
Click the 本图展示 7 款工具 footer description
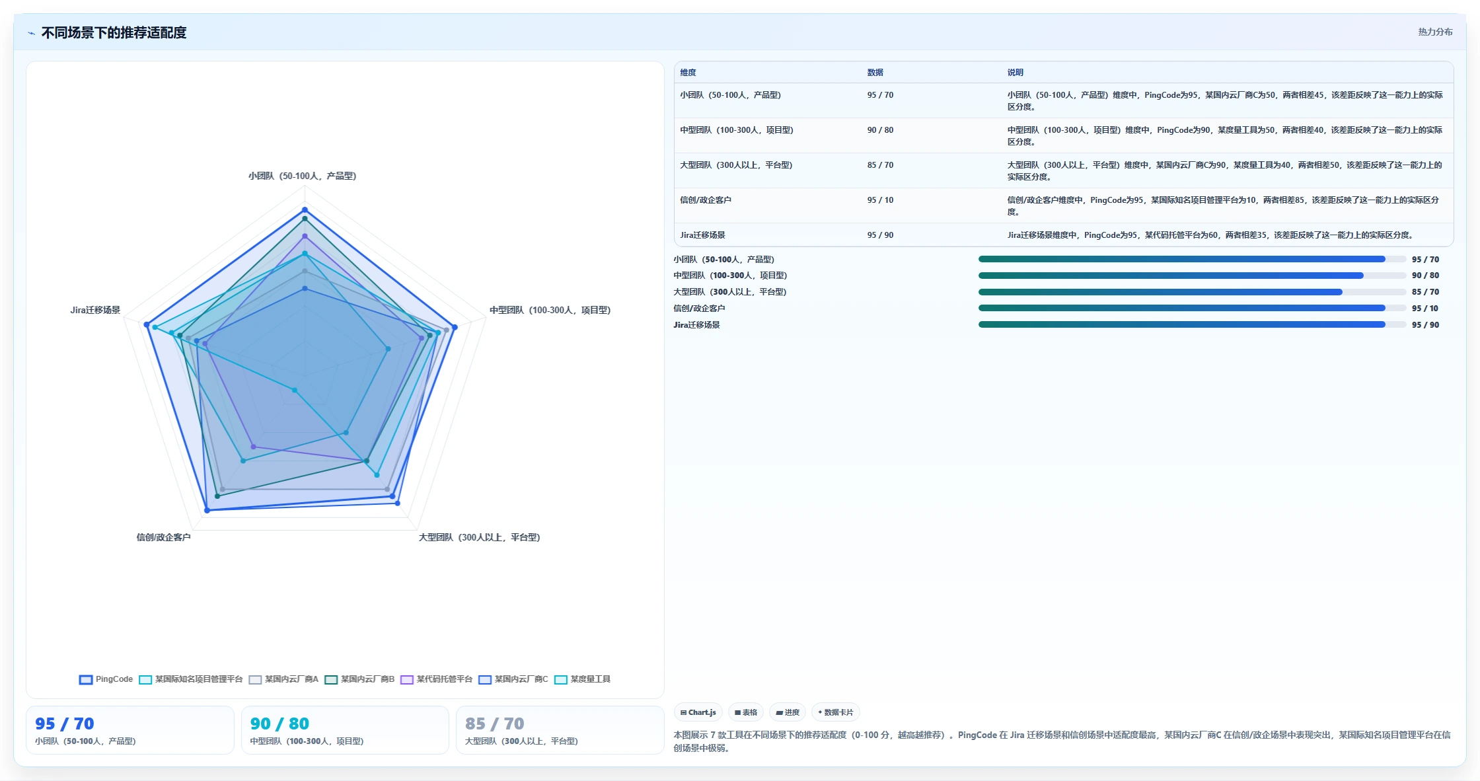tap(1062, 741)
